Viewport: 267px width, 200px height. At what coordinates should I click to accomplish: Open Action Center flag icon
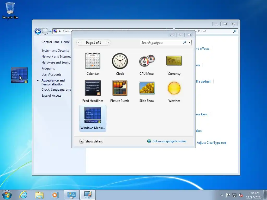(x=228, y=195)
